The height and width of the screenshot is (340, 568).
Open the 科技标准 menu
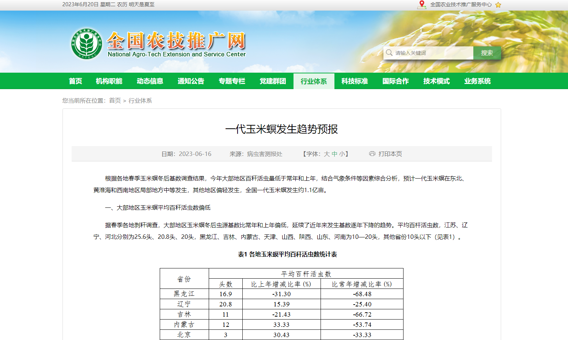(x=355, y=81)
